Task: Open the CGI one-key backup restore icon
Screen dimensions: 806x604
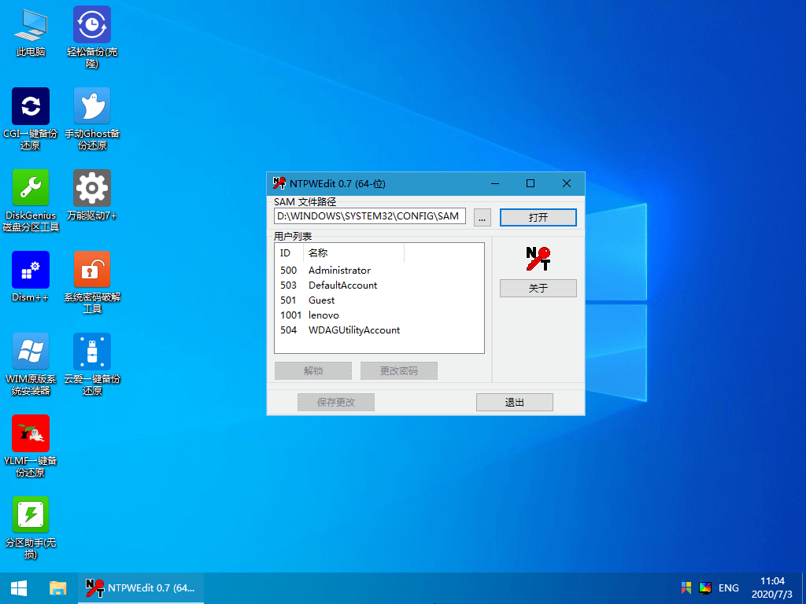Action: coord(31,107)
